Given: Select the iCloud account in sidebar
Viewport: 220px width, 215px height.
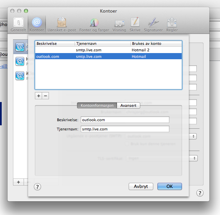Looking at the screenshot, I should pyautogui.click(x=20, y=76).
